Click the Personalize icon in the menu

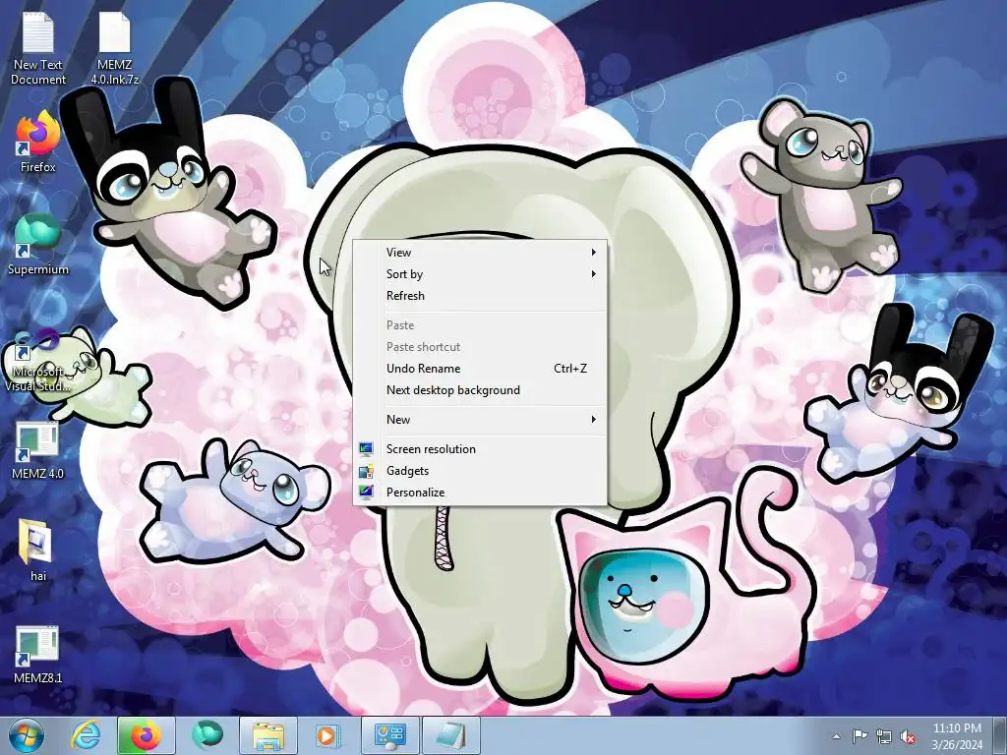point(366,493)
